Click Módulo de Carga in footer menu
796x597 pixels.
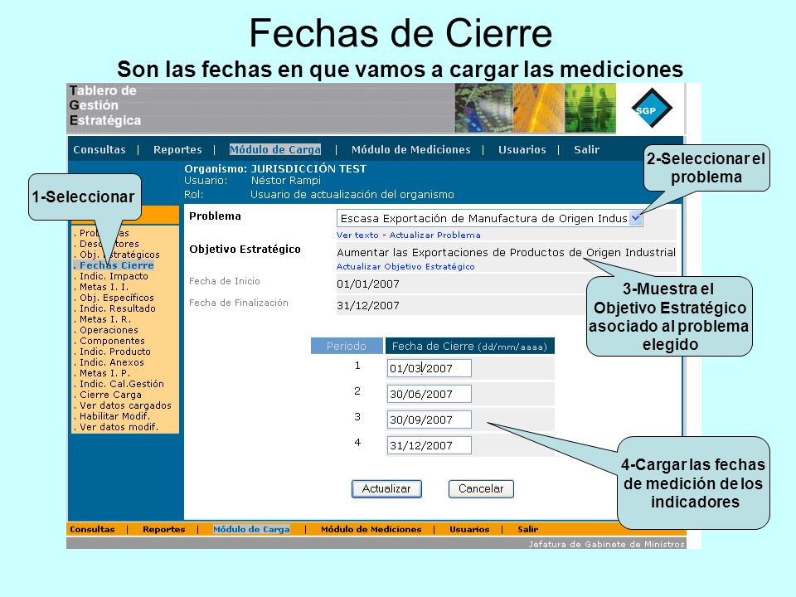251,529
